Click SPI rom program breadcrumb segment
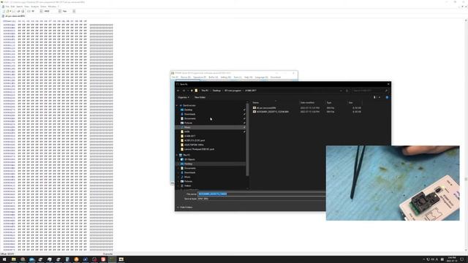 coord(233,91)
